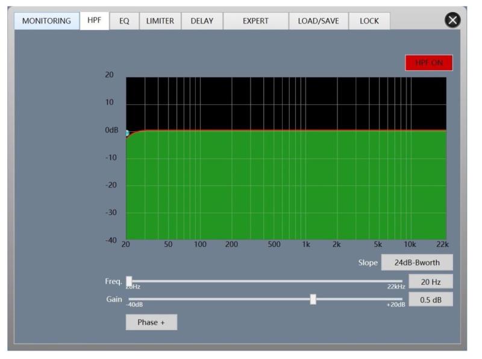482x359 pixels.
Task: Toggle the red HPF ON button
Action: point(428,63)
